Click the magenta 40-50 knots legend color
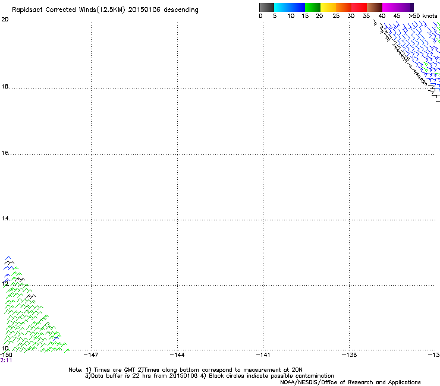 398,7
